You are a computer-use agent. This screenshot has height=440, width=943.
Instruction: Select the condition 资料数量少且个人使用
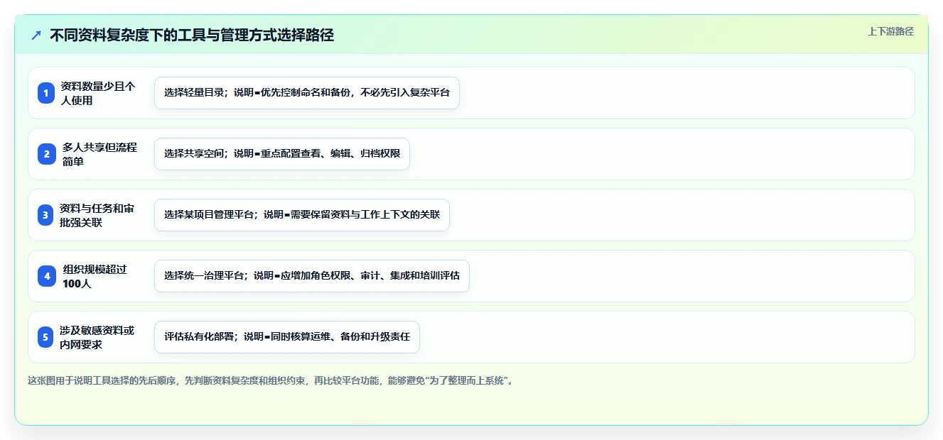pos(97,93)
